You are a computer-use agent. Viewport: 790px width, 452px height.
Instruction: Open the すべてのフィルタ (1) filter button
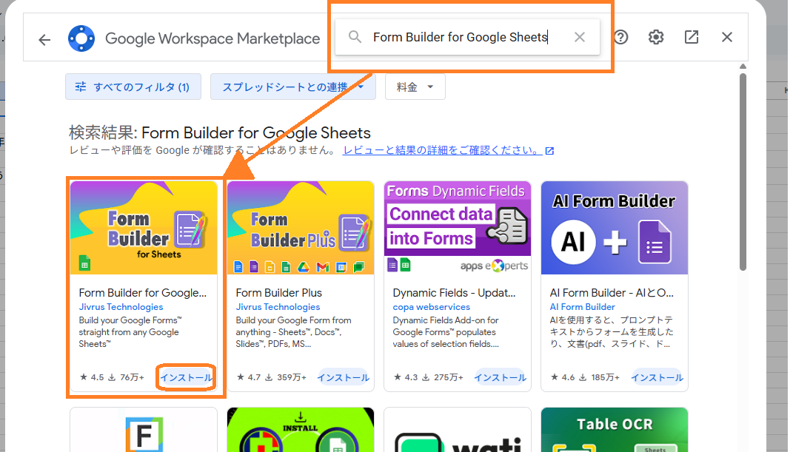coord(133,87)
